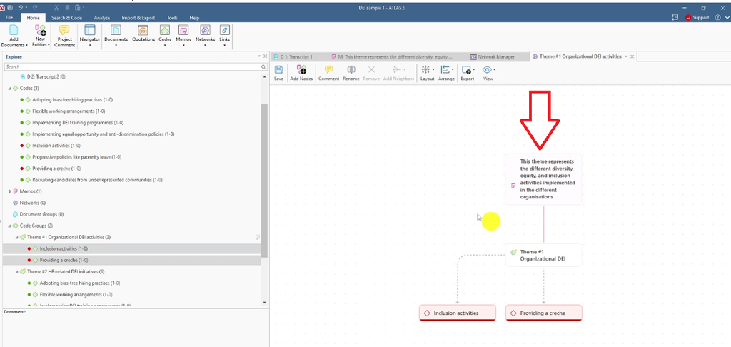This screenshot has height=347, width=731.
Task: Click the Add Documents ribbon icon
Action: coord(14,30)
